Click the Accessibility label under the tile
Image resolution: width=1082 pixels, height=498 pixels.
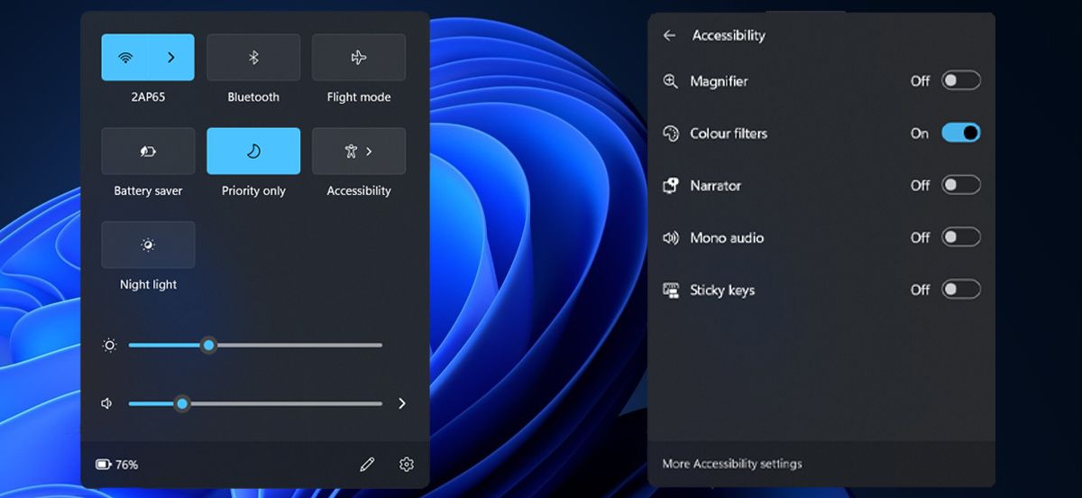pos(359,190)
